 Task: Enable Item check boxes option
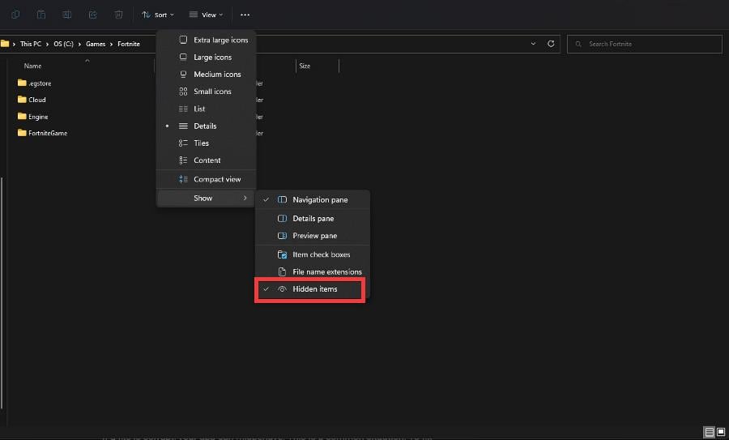[x=321, y=254]
